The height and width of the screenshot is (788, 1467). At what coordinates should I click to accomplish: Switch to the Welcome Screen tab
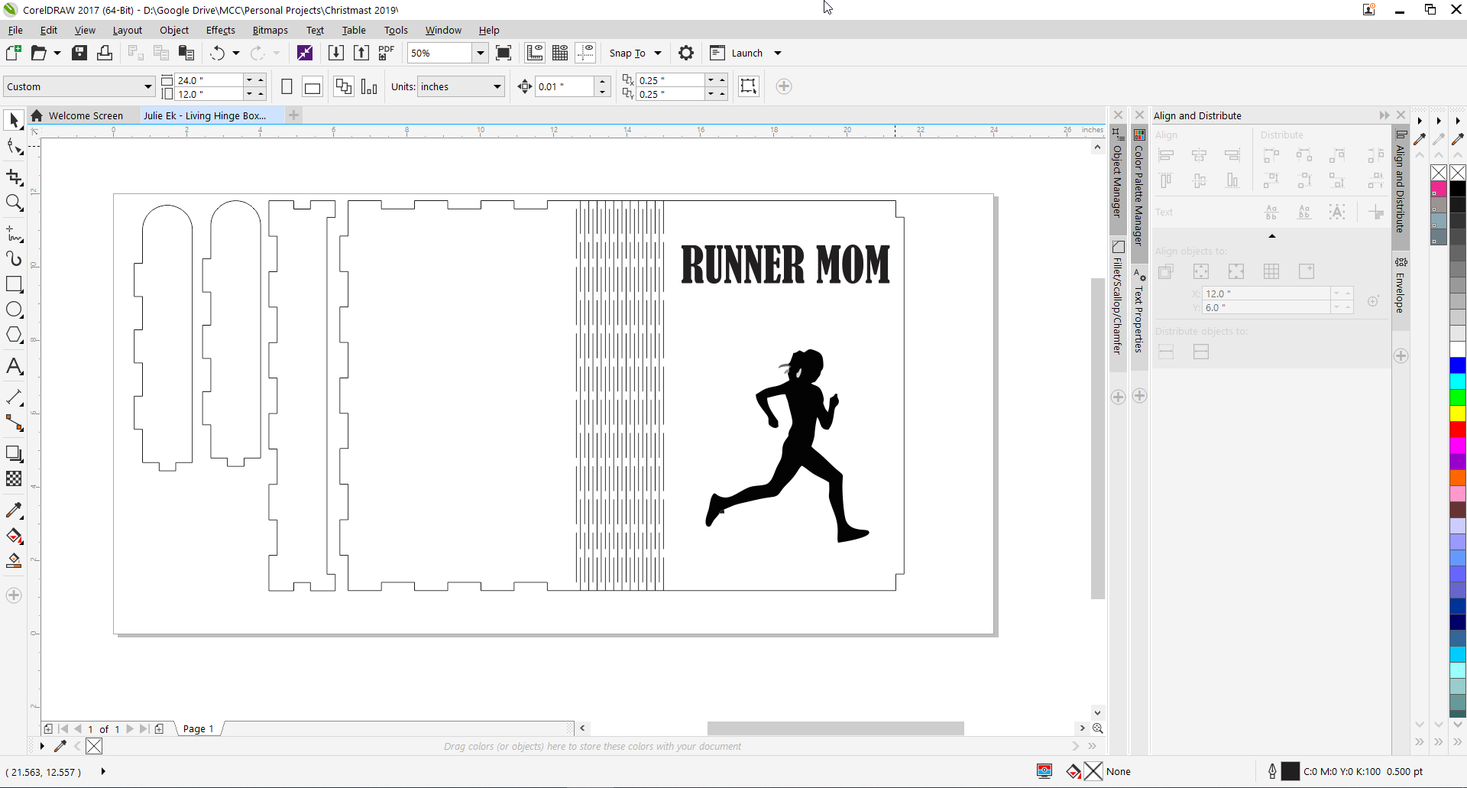85,116
